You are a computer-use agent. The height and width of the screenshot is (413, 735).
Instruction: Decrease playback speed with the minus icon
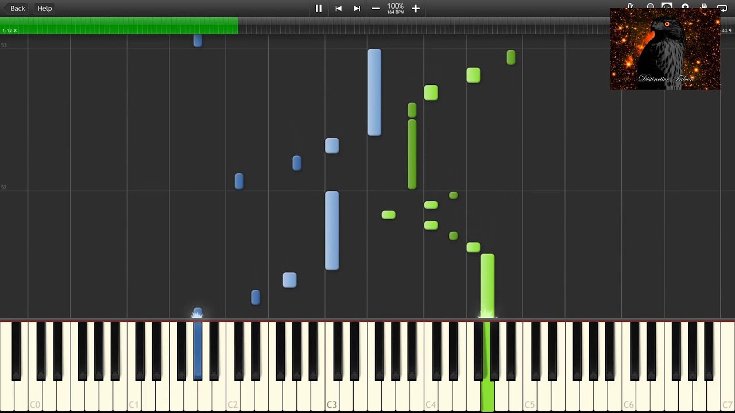[x=376, y=8]
